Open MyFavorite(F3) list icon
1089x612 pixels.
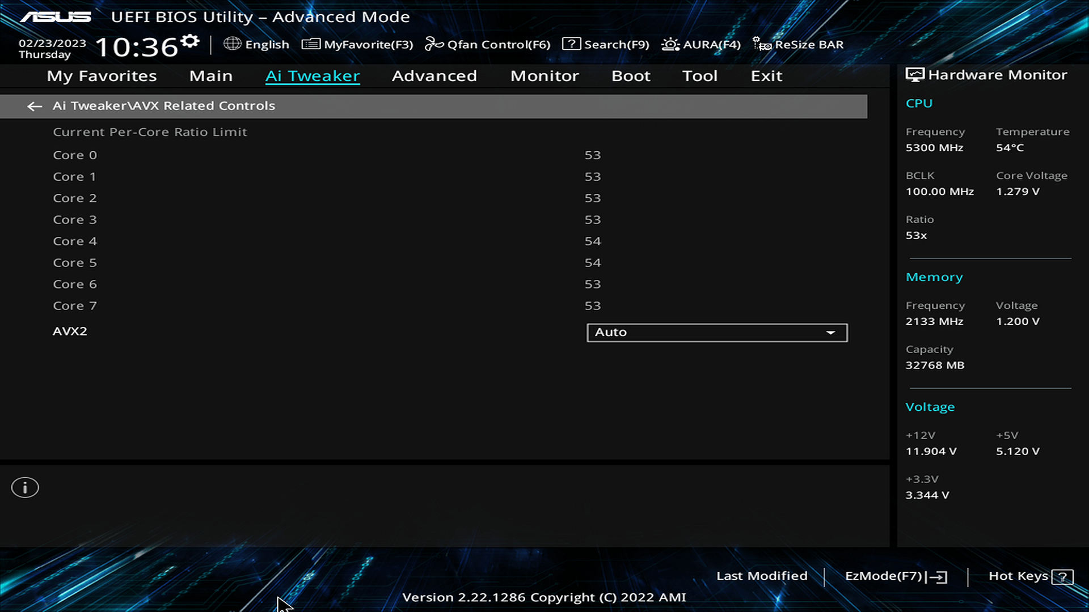click(x=311, y=44)
